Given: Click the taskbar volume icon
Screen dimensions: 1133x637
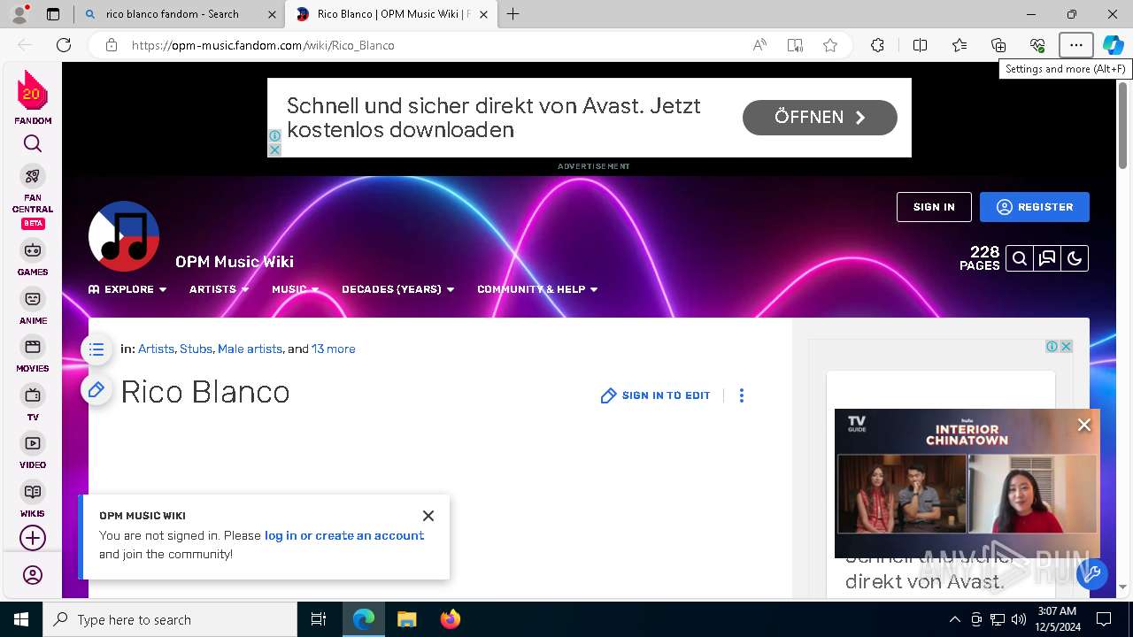Looking at the screenshot, I should 1018,619.
